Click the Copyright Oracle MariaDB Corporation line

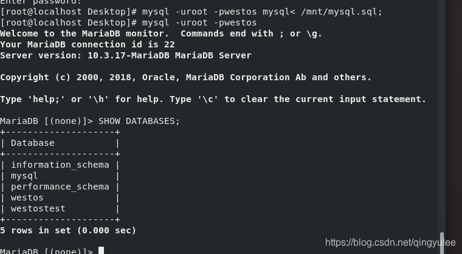click(x=185, y=77)
